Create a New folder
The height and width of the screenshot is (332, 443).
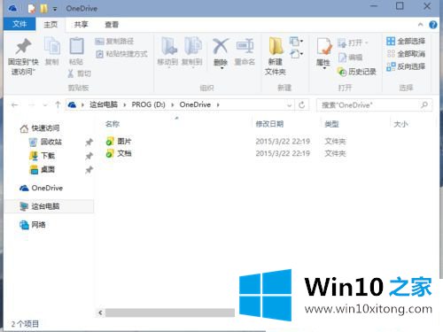(x=276, y=56)
